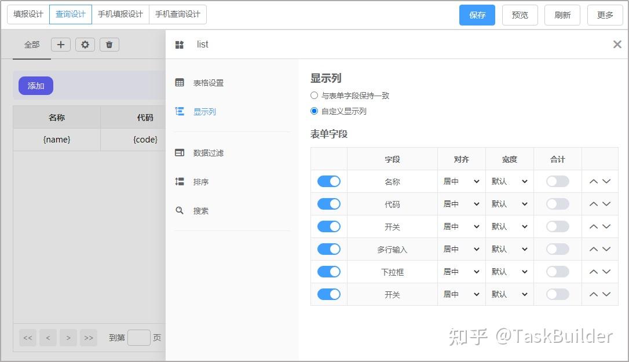Click the 保存 button
Viewport: 629px width, 362px height.
(477, 15)
